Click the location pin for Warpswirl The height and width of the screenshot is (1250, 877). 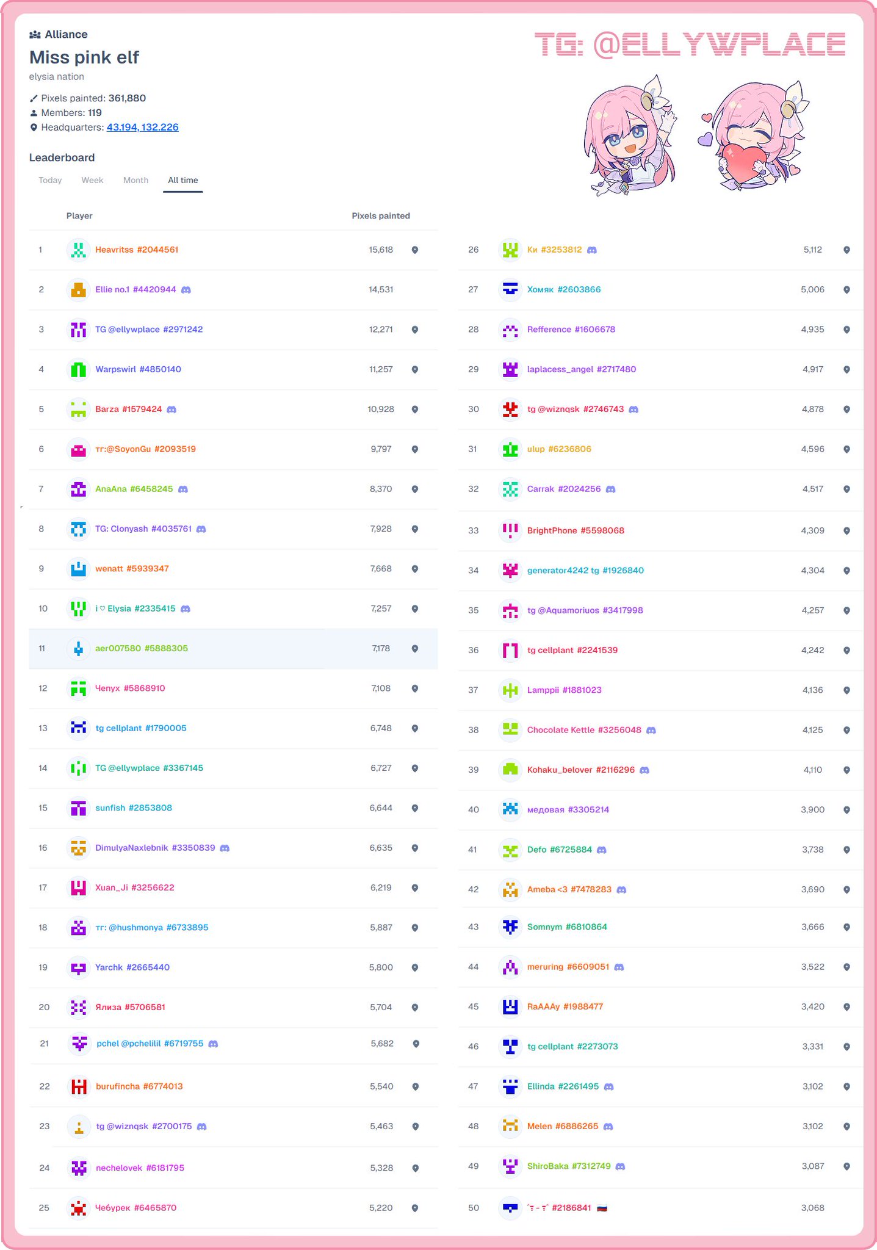(415, 369)
